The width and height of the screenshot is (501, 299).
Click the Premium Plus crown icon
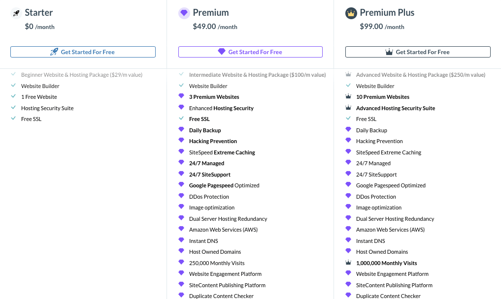click(351, 13)
